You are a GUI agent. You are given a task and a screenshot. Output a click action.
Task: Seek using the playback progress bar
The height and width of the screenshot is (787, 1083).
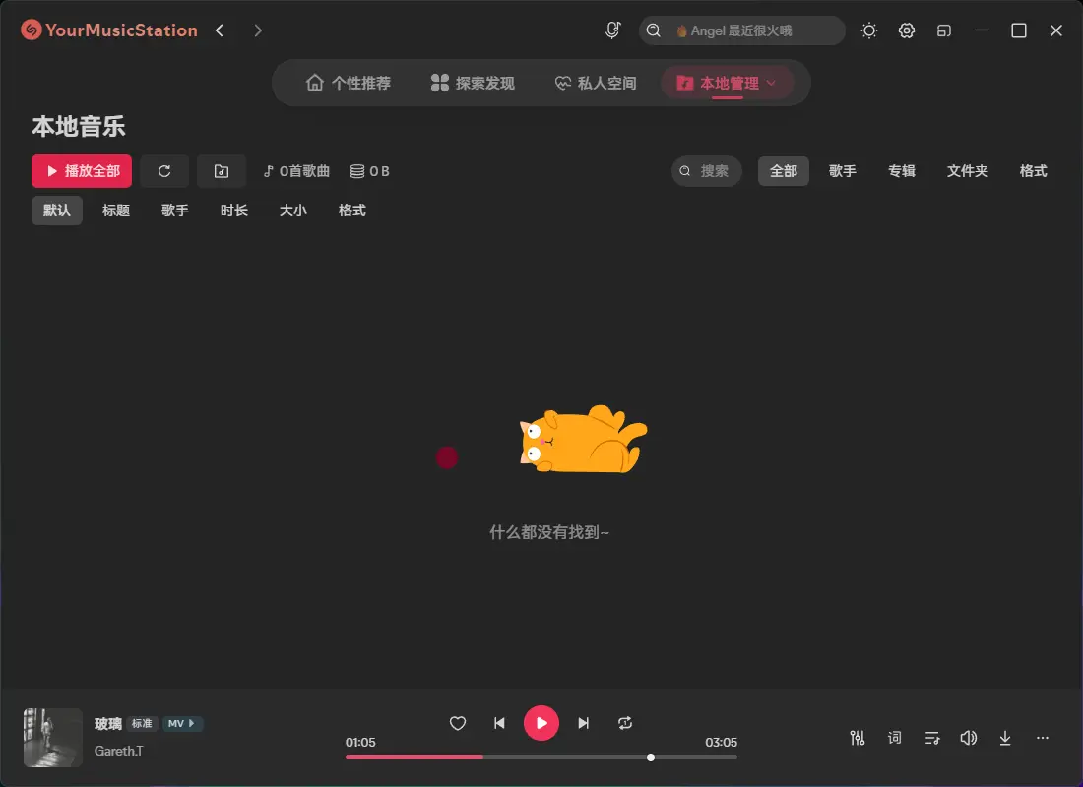(x=541, y=757)
